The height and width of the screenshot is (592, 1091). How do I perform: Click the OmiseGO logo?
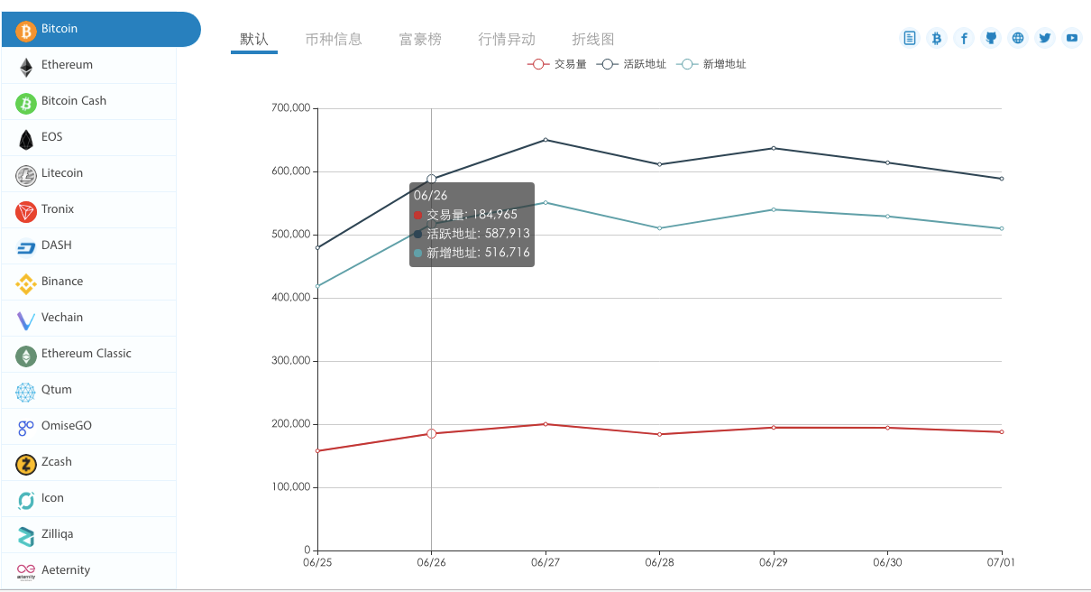click(26, 429)
